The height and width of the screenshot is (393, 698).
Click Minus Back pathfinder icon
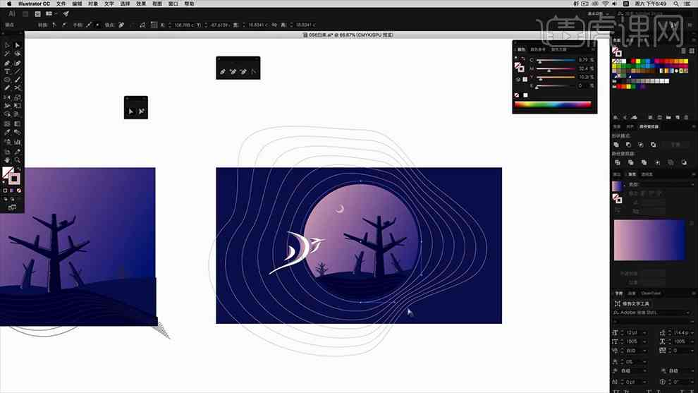(x=684, y=163)
